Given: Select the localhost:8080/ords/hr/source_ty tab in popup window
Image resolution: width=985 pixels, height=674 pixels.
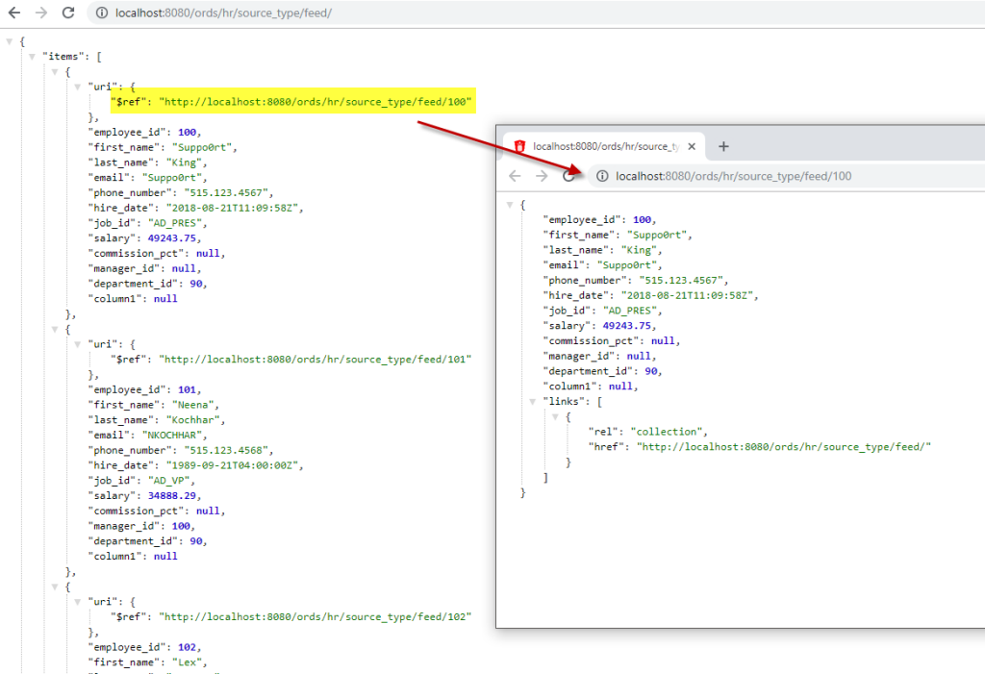Looking at the screenshot, I should 605,146.
